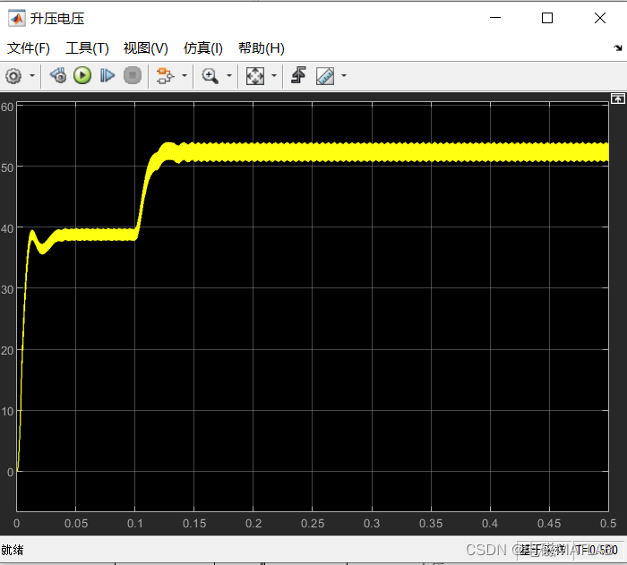This screenshot has width=627, height=565.
Task: Toggle the Cursor Measurements ruler icon
Action: tap(324, 76)
